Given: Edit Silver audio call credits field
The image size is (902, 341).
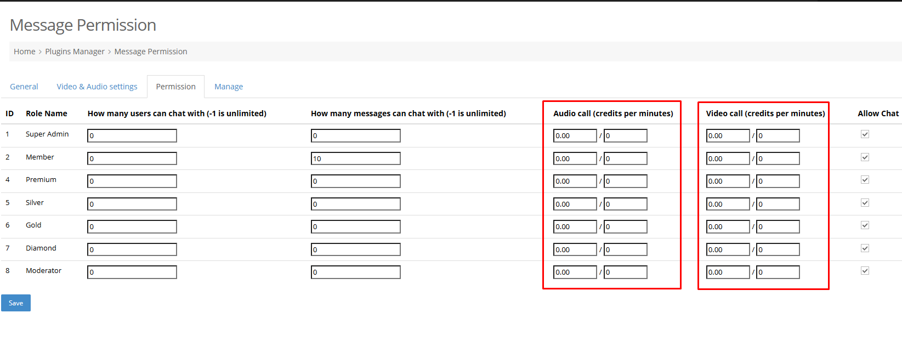Looking at the screenshot, I should click(575, 204).
